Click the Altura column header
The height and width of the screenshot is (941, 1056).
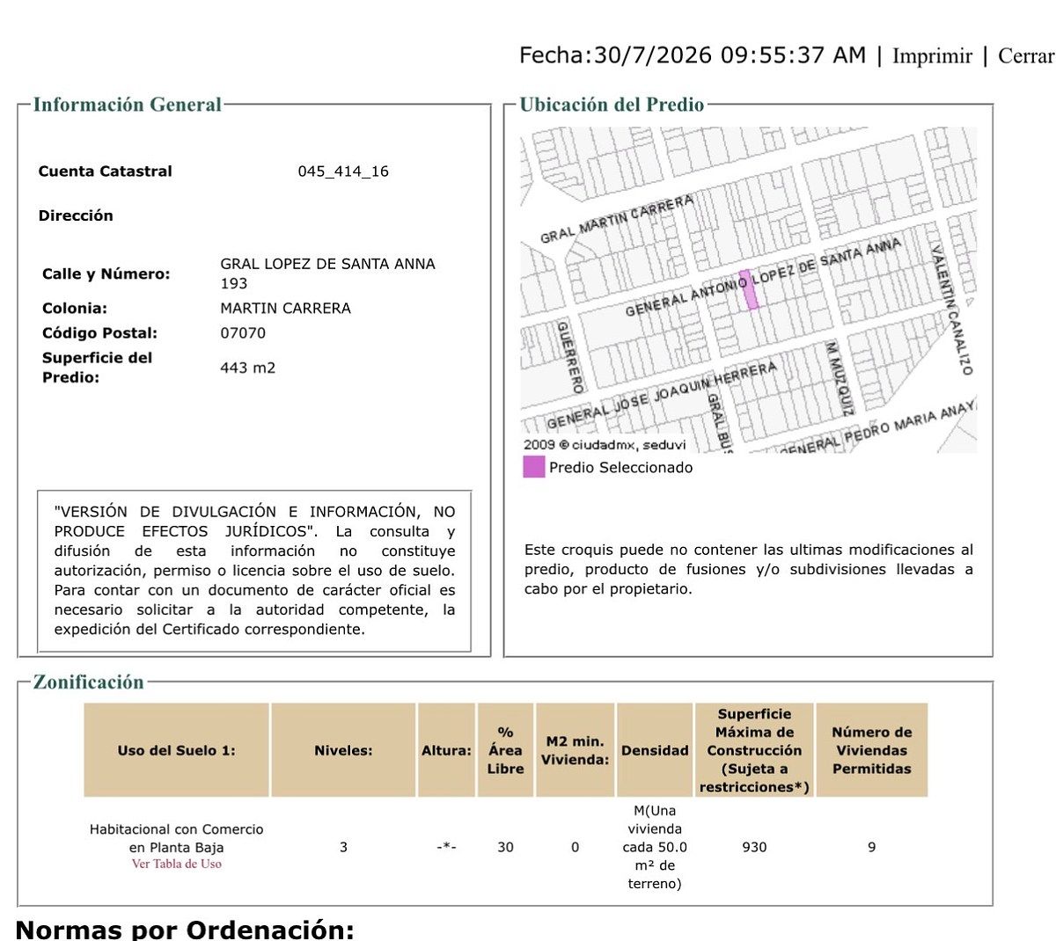point(446,750)
